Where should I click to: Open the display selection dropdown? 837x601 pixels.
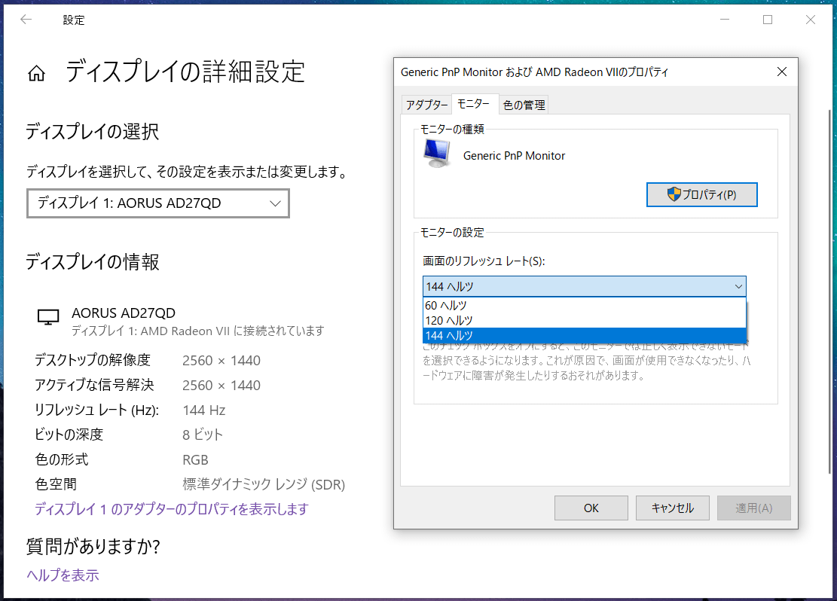[158, 203]
